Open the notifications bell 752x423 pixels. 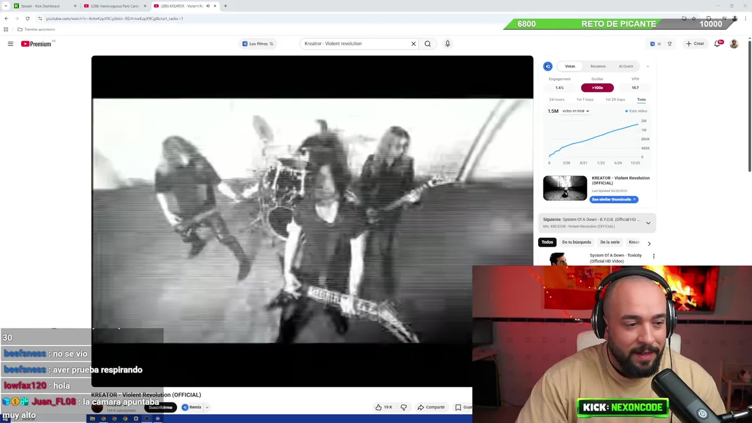(717, 43)
